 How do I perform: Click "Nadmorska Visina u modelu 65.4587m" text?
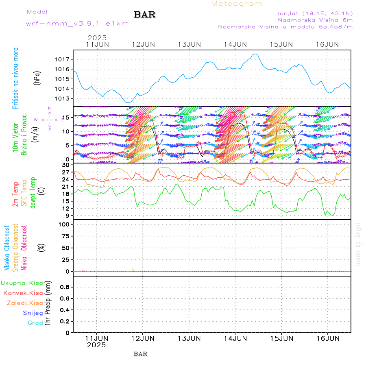pos(285,26)
